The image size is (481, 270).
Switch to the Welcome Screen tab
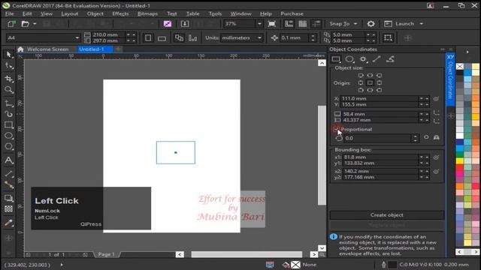pos(47,49)
